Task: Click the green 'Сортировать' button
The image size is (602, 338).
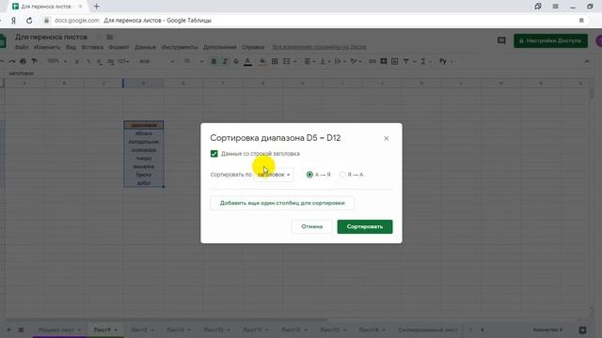Action: point(365,226)
